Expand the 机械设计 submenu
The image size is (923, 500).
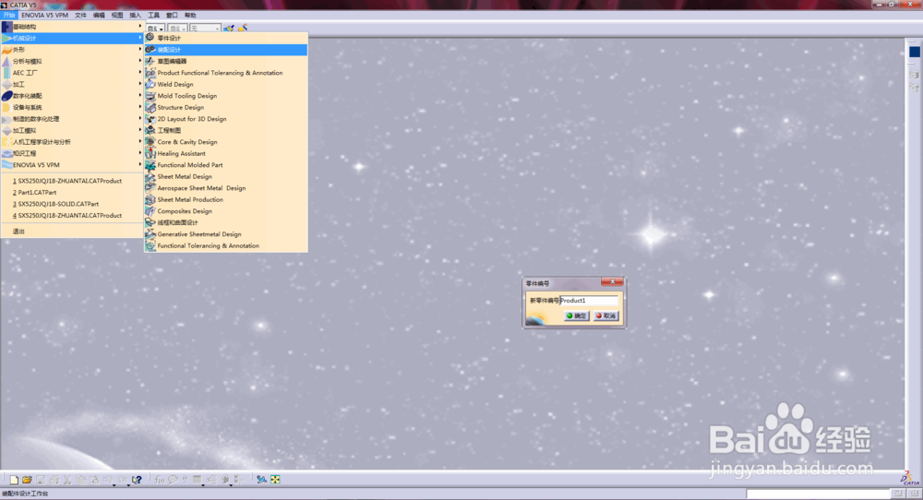point(72,38)
